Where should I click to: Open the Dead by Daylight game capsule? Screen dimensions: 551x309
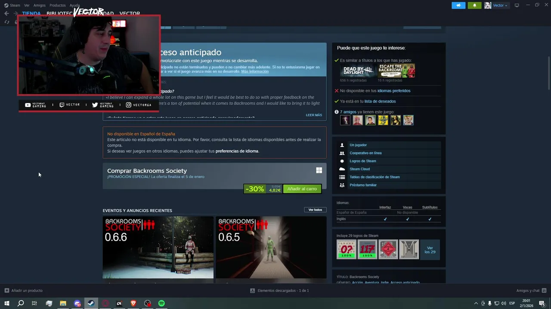(358, 71)
